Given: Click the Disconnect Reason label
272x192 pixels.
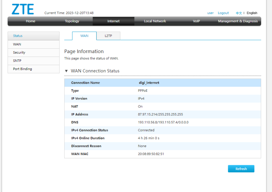Looking at the screenshot, I should click(x=86, y=146).
